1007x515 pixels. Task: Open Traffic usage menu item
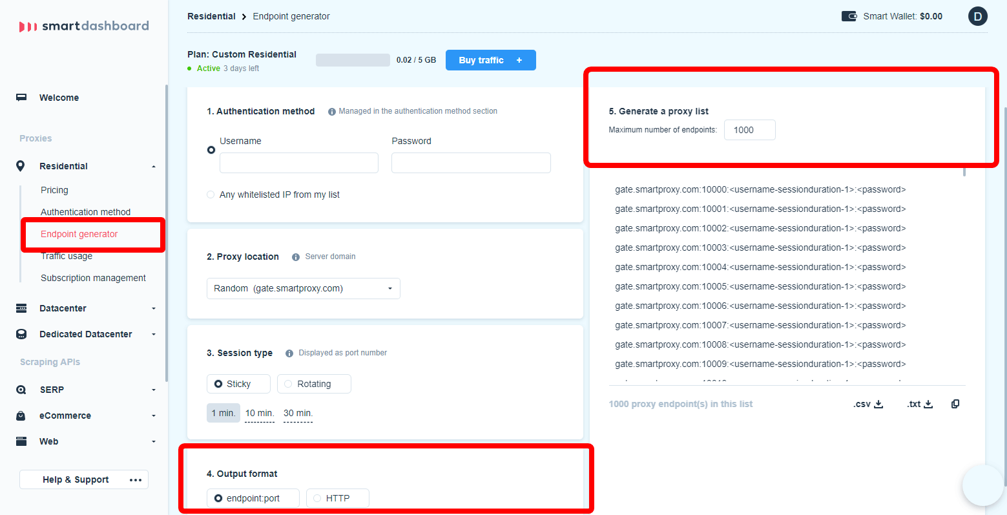click(x=67, y=256)
